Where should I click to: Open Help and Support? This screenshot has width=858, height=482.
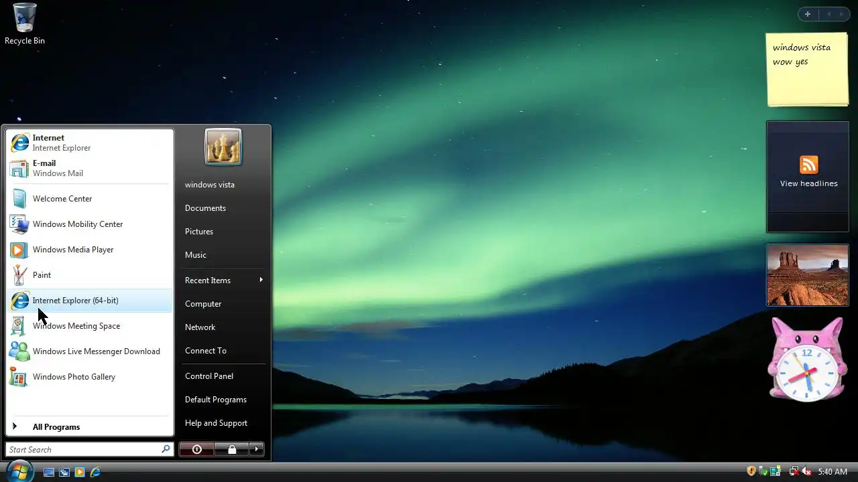(223, 422)
